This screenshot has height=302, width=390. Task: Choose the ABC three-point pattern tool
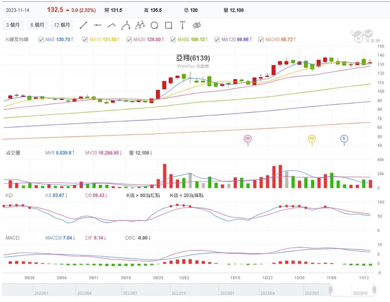(x=125, y=24)
